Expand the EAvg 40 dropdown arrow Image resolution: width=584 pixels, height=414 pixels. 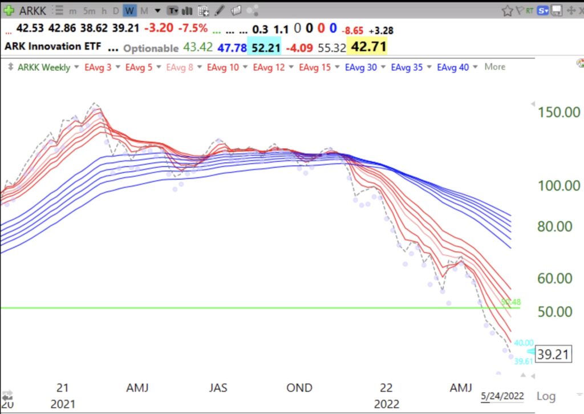(x=475, y=67)
